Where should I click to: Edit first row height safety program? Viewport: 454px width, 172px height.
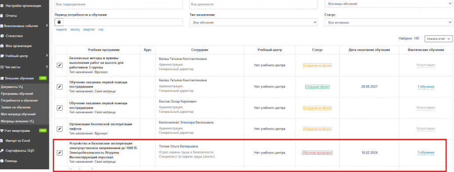click(x=59, y=65)
